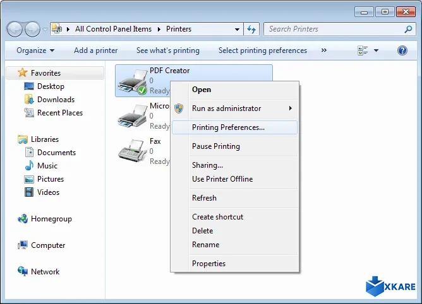Click the magnifier search icon
The width and height of the screenshot is (422, 304).
click(408, 29)
